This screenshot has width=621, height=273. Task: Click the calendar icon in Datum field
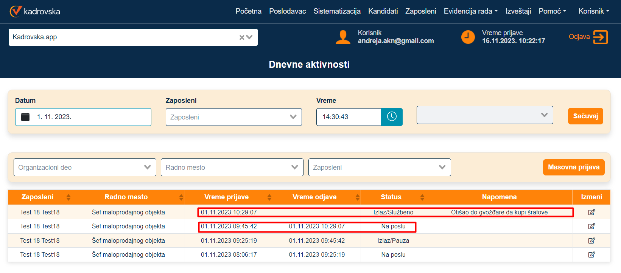tap(25, 117)
